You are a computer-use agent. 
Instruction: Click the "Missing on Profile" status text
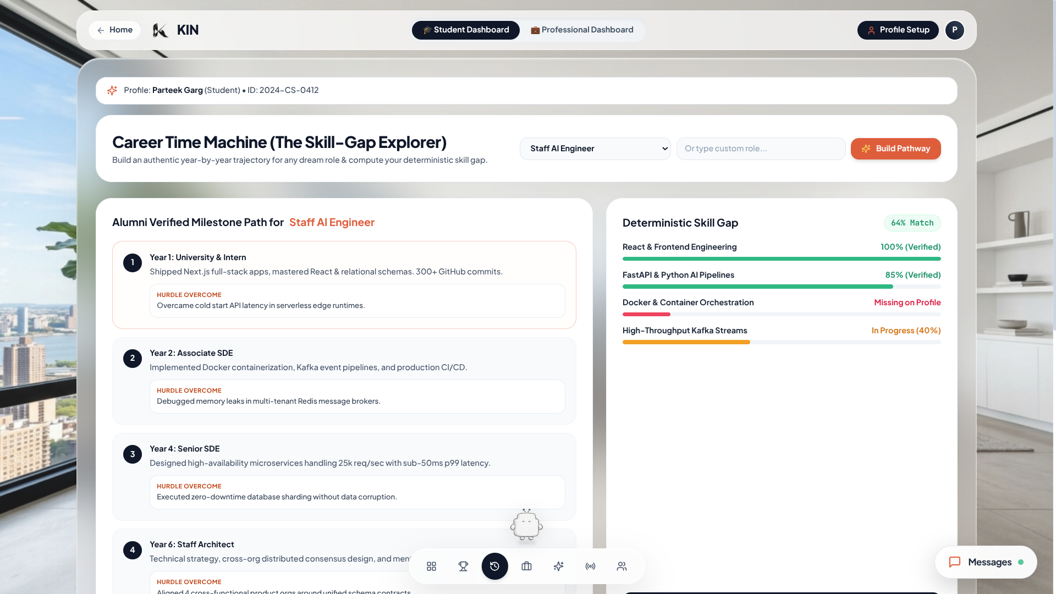coord(908,302)
